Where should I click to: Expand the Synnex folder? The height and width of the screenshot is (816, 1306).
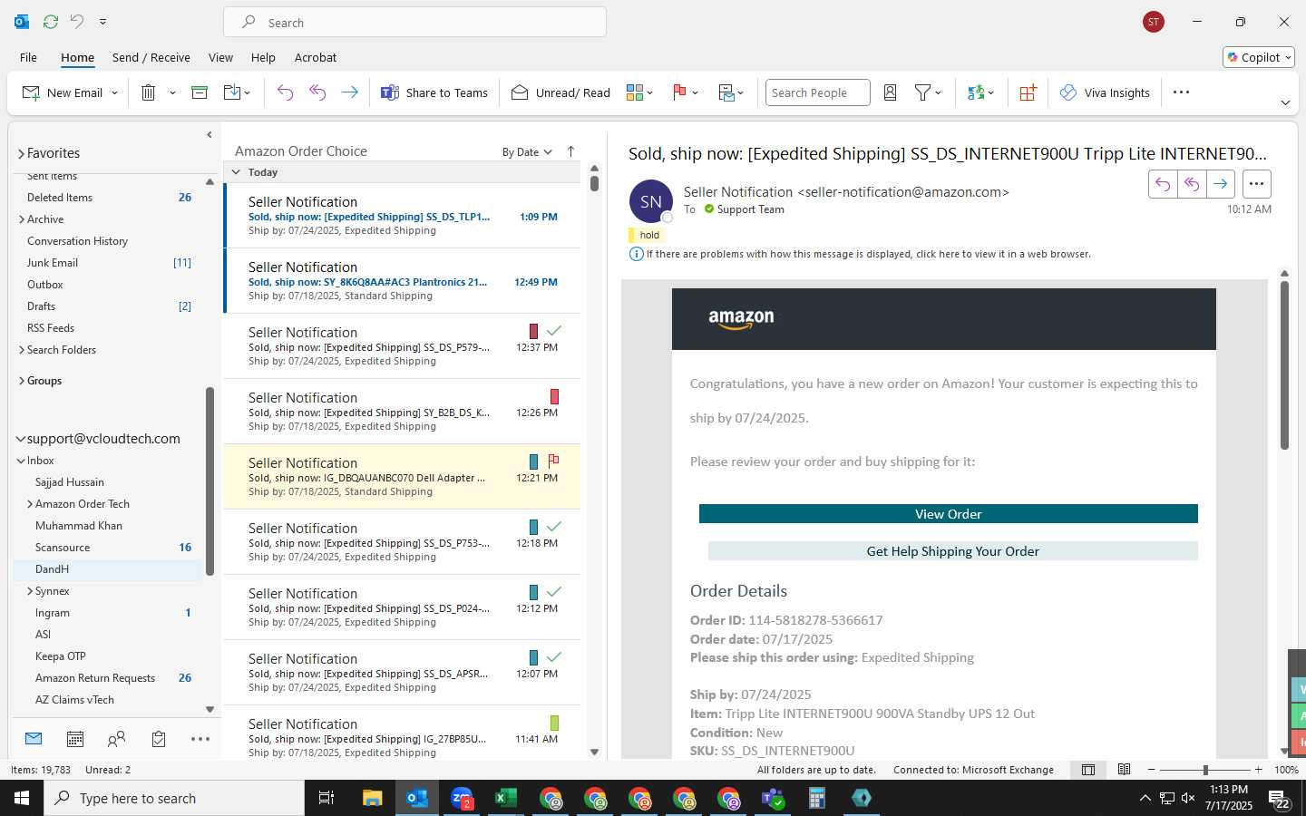[x=30, y=591]
